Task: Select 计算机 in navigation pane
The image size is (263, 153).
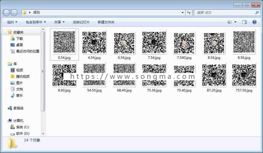Action: [18, 121]
